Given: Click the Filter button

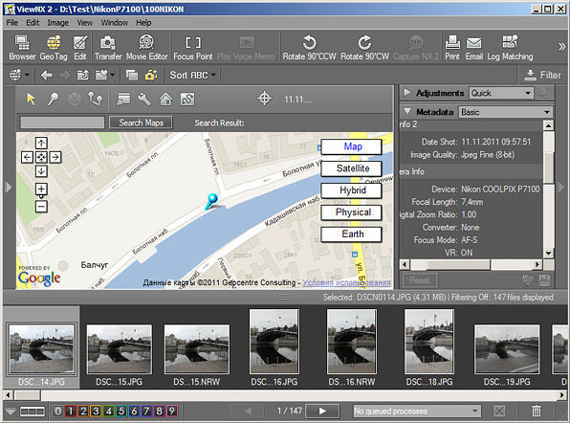Looking at the screenshot, I should [x=542, y=76].
